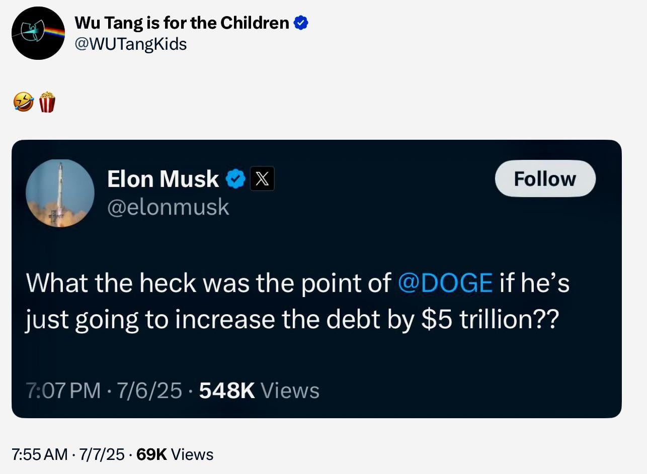Open the @WUTangKids handle
The width and height of the screenshot is (647, 474).
point(130,44)
